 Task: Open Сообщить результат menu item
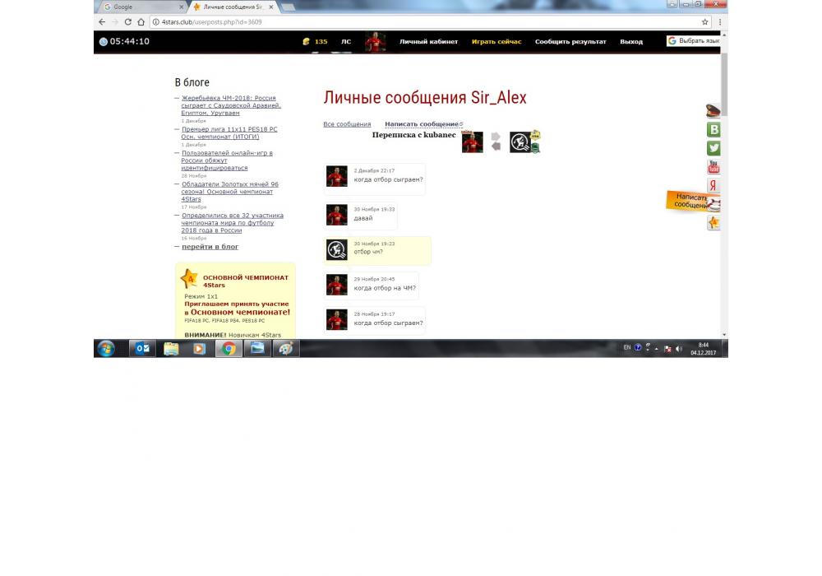point(570,41)
